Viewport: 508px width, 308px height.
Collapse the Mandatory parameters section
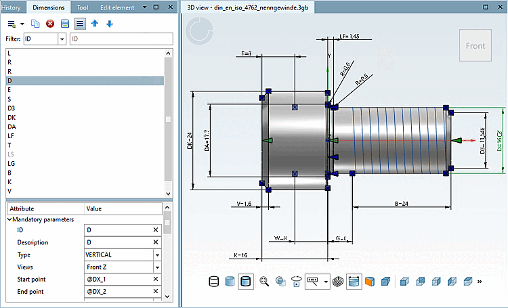coord(9,219)
